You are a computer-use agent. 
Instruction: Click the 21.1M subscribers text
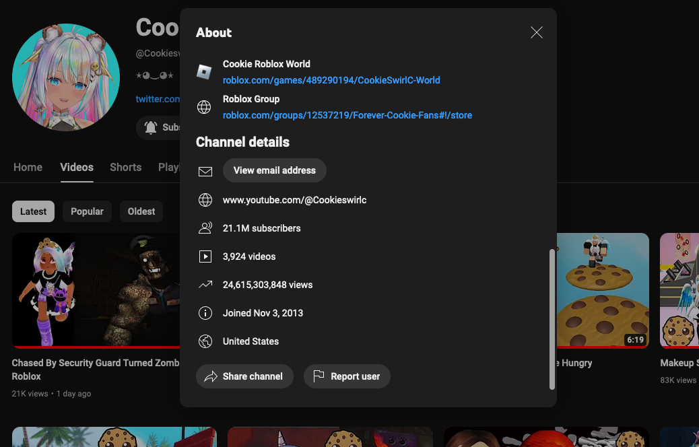262,228
